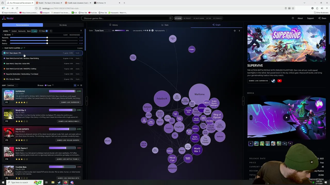
Task: Open the Library view tab
Action: tap(113, 25)
